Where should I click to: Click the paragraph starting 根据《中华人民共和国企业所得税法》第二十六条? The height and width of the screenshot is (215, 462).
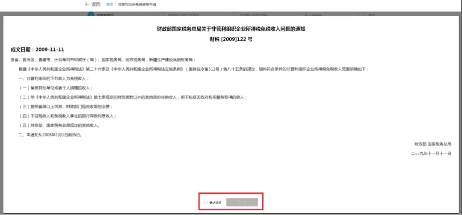pyautogui.click(x=194, y=69)
